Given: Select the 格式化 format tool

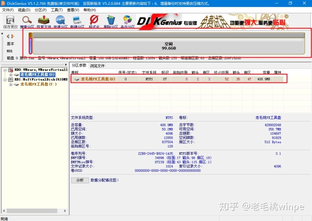Looking at the screenshot, I should [94, 22].
